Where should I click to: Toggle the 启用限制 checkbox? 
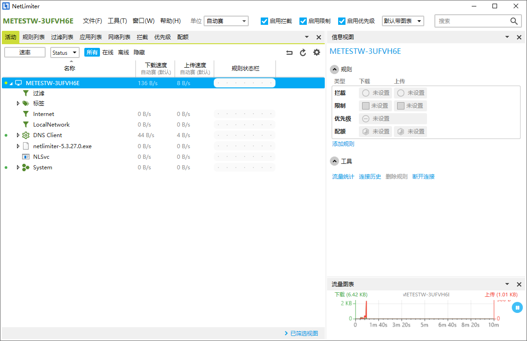303,21
